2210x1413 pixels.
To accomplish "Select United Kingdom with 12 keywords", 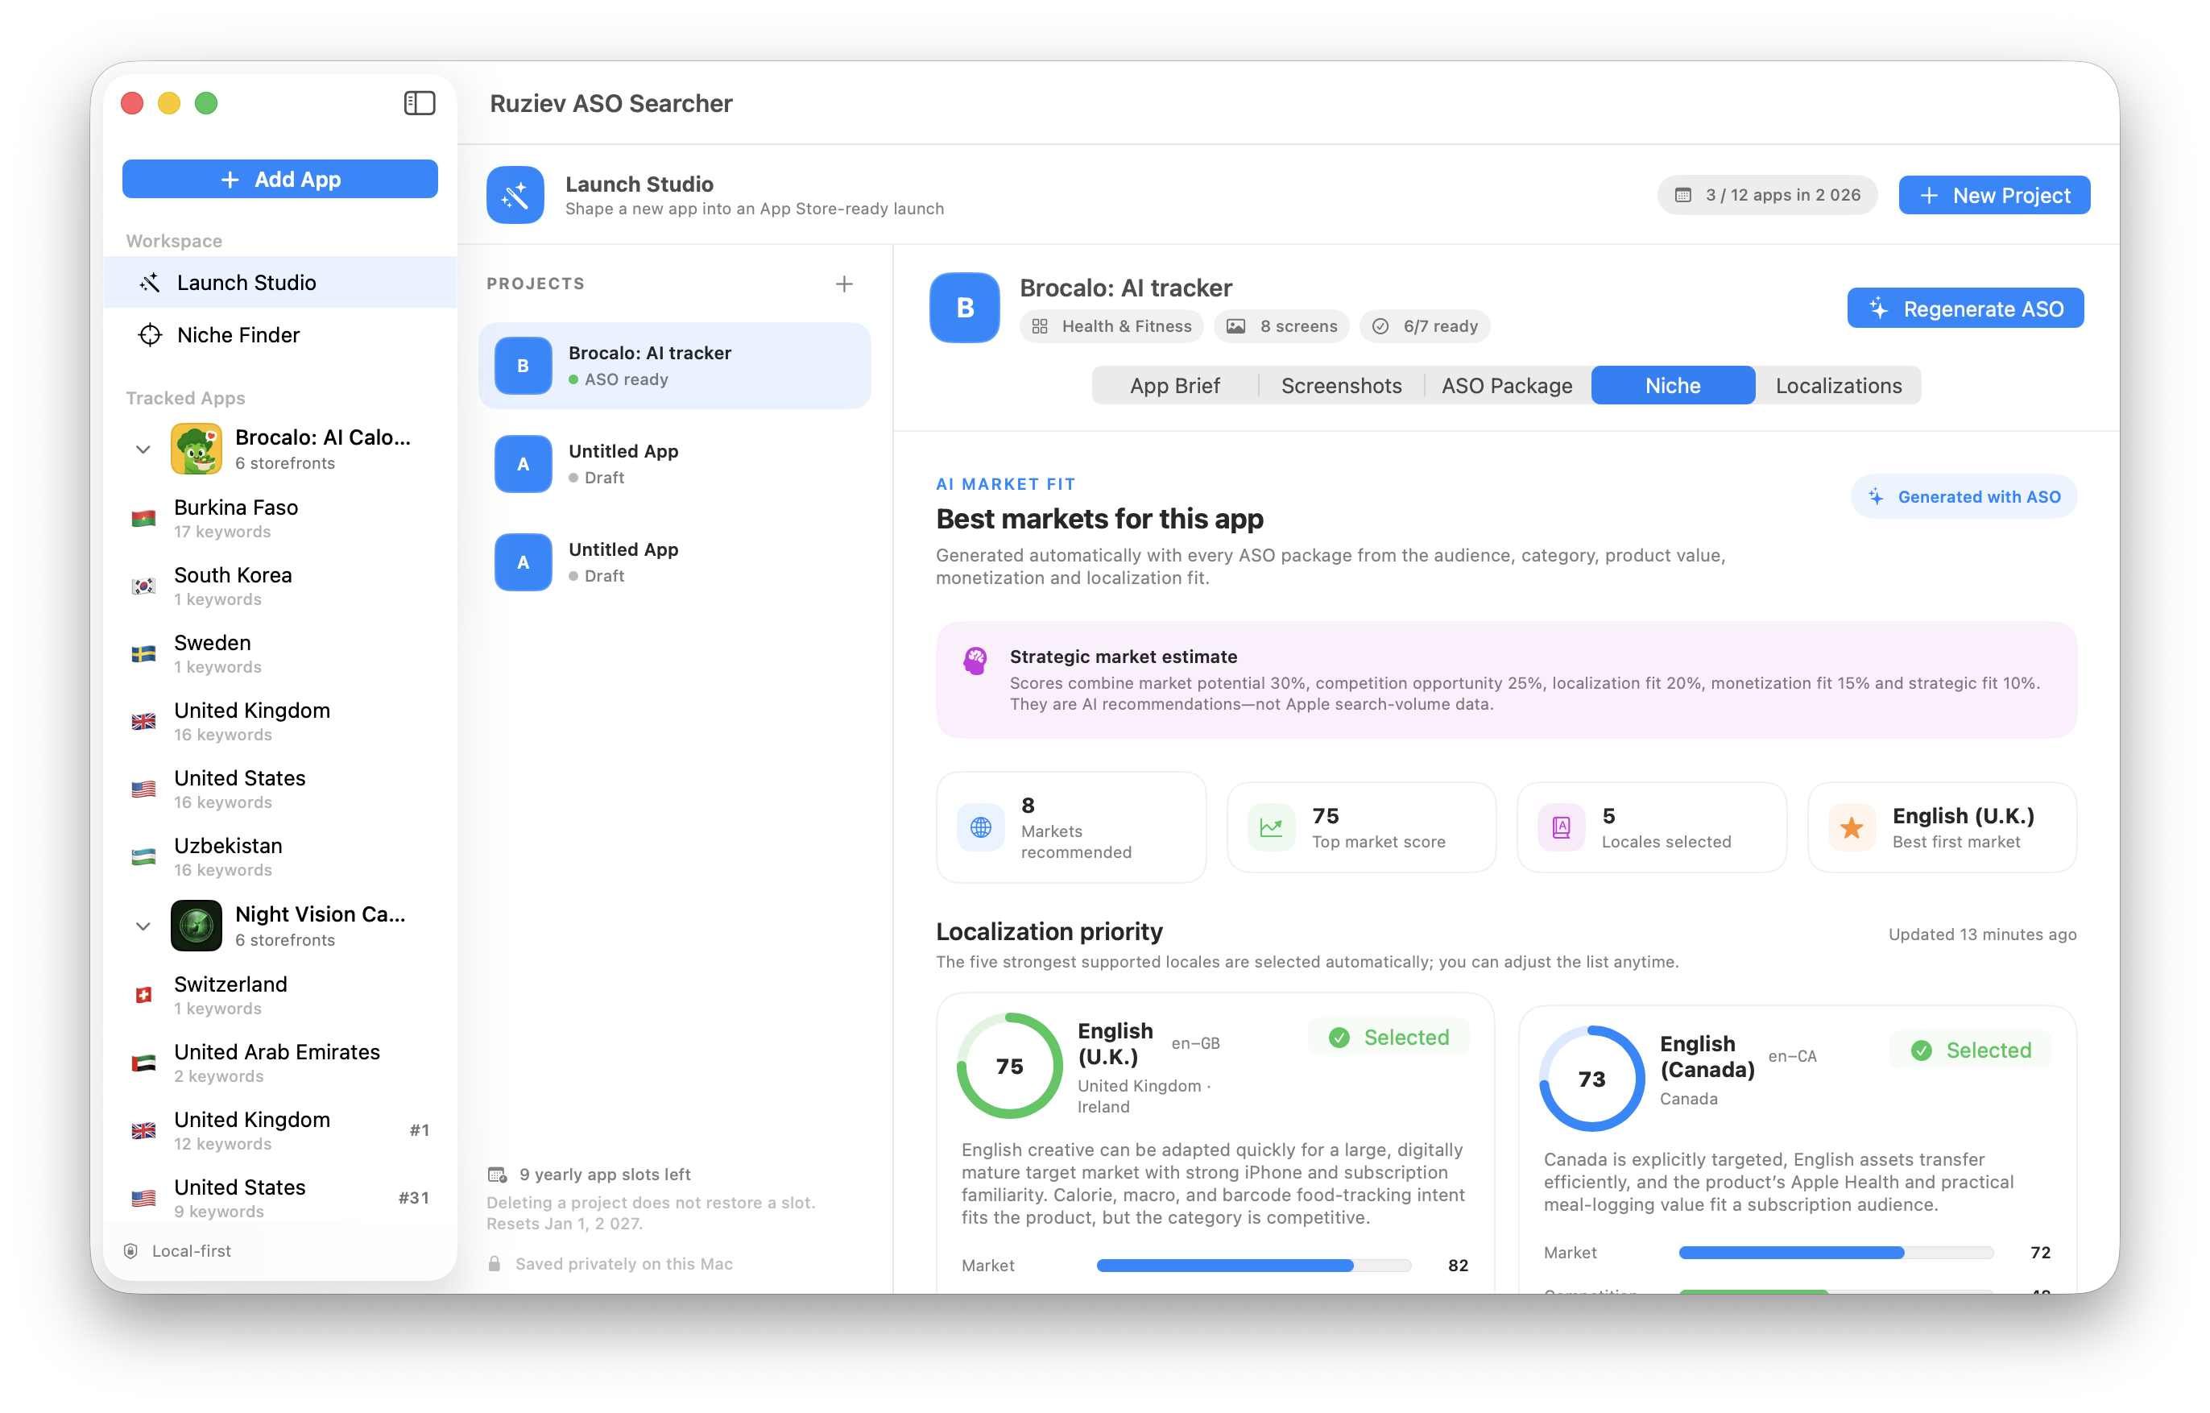I will click(x=280, y=1130).
